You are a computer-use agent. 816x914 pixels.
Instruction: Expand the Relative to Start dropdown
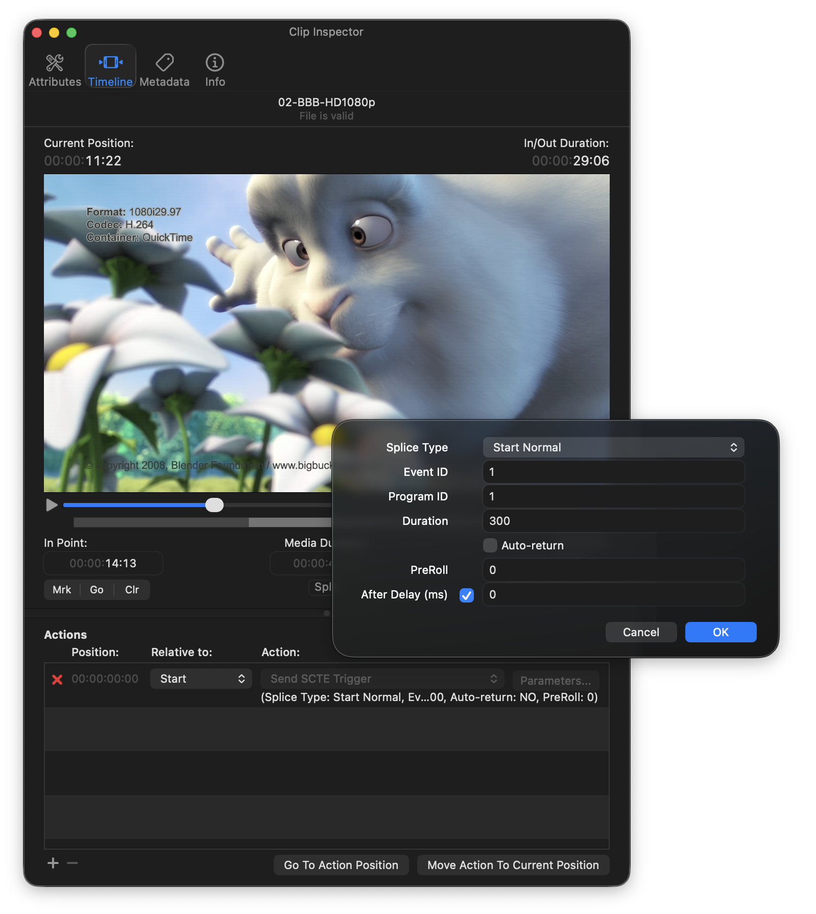(x=201, y=679)
